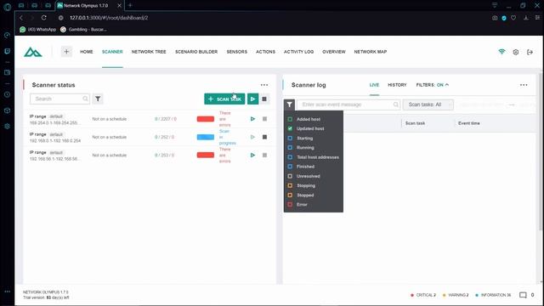Screen dimensions: 544x306
Task: Open ACTIVITY LOG tab
Action: point(298,52)
